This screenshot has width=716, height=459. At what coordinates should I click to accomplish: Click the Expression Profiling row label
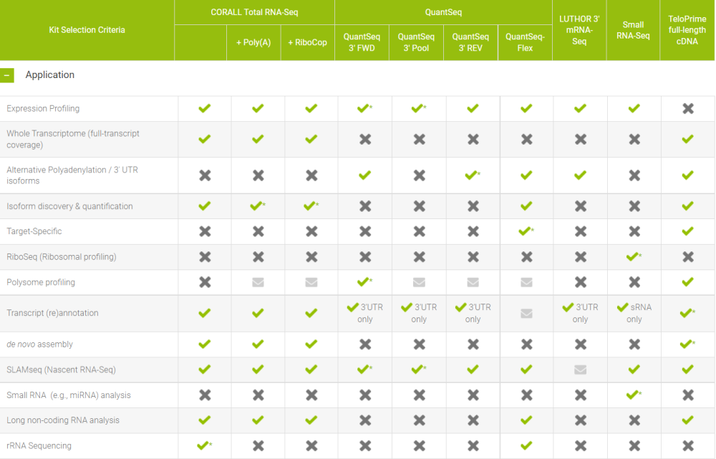[x=43, y=109]
